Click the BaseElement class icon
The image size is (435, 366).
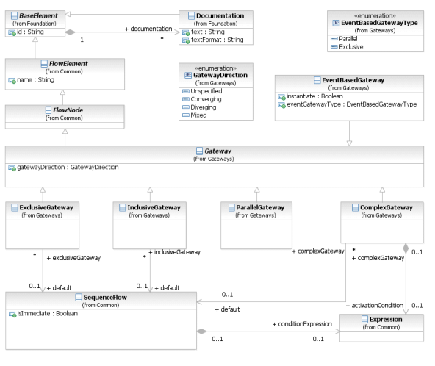pos(14,16)
